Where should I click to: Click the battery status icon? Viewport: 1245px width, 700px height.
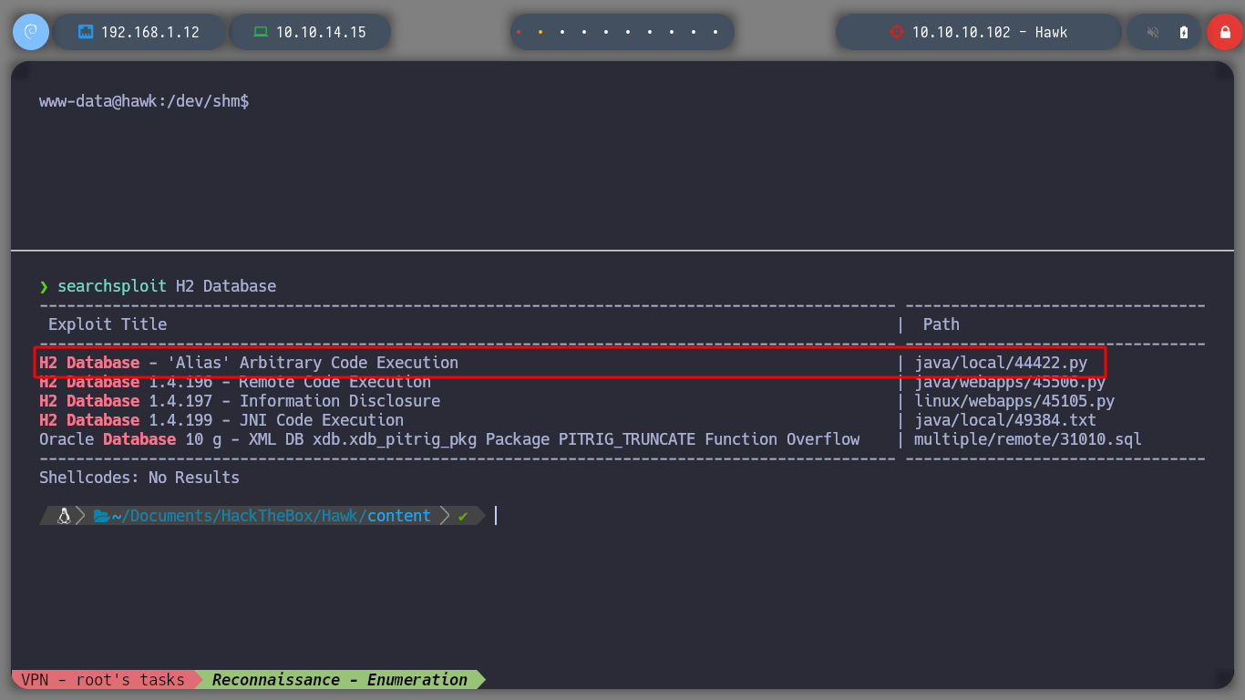[1184, 32]
